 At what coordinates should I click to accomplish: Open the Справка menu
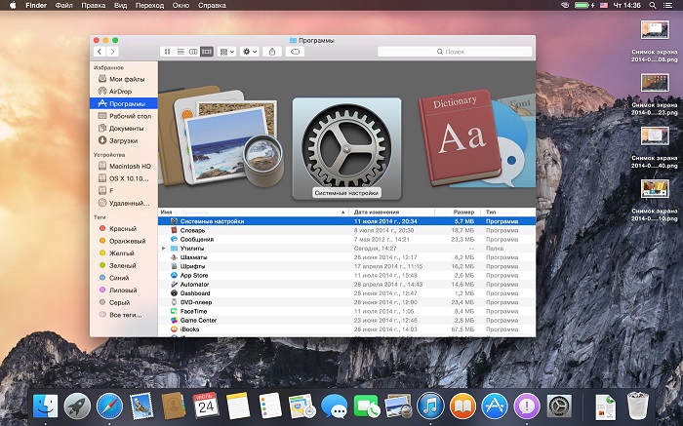click(x=212, y=5)
